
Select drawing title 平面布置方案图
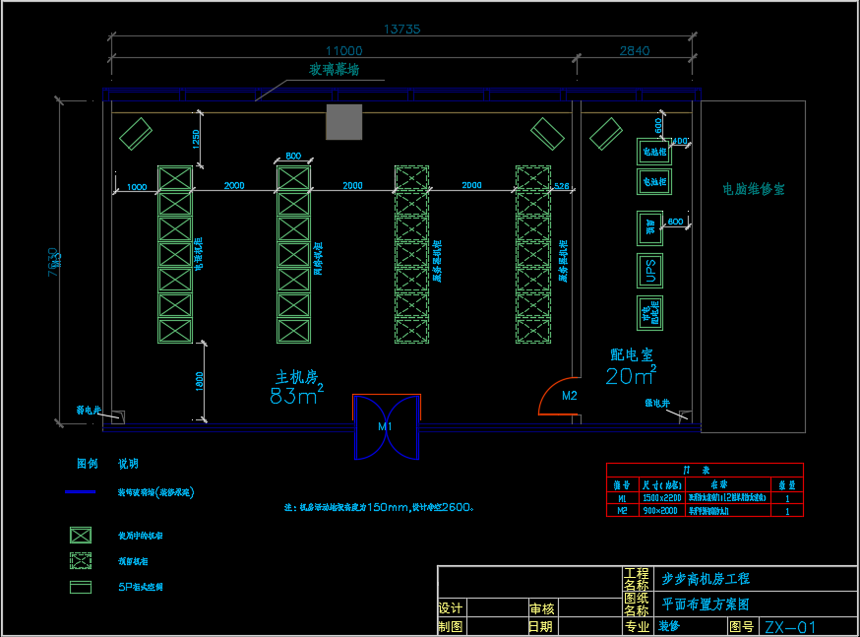click(x=706, y=605)
